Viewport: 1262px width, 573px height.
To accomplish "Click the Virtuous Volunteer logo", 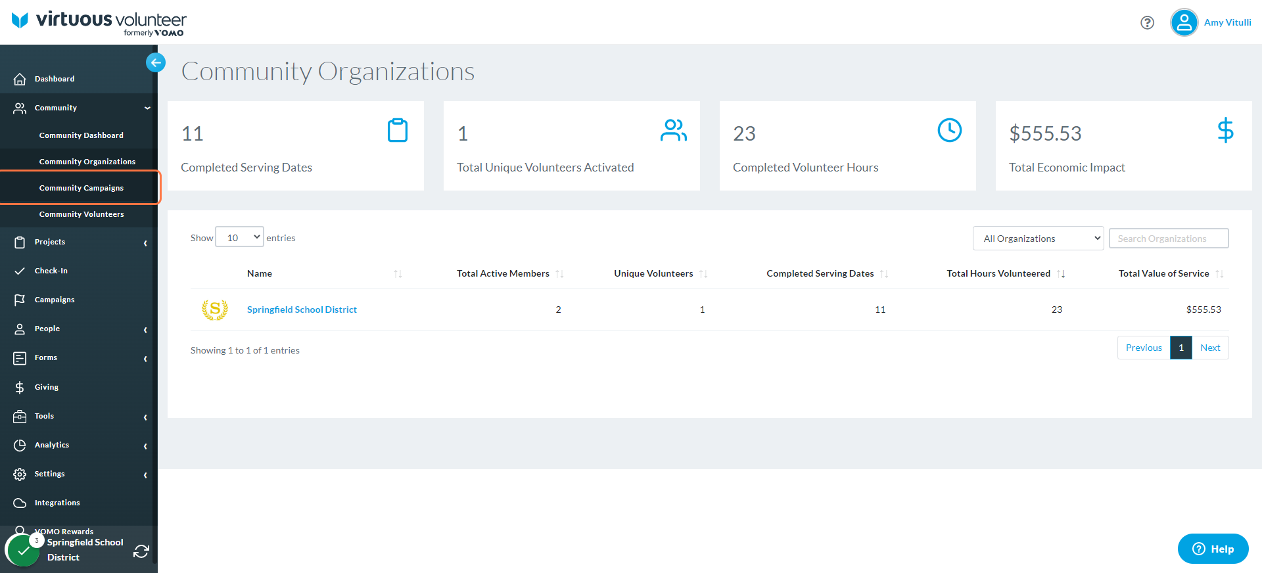I will (99, 22).
